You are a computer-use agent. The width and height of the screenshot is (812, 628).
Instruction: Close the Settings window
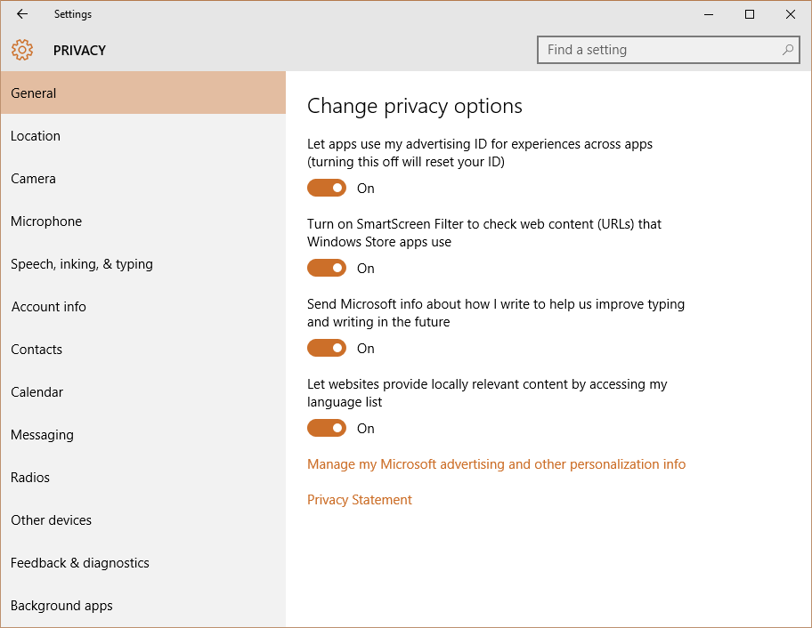[x=791, y=14]
